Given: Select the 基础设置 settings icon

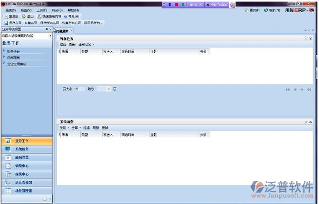Looking at the screenshot, I should (x=8, y=158).
